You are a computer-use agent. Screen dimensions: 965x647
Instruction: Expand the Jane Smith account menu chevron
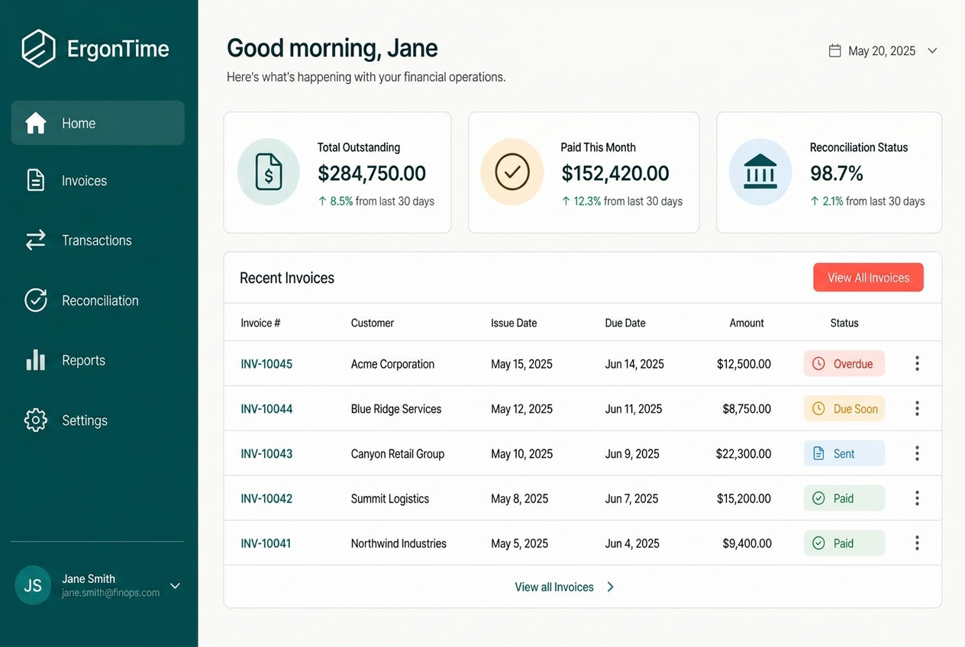point(175,585)
